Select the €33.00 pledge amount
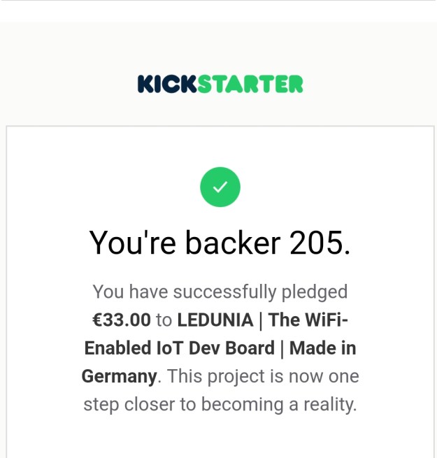The image size is (437, 458). pos(122,320)
